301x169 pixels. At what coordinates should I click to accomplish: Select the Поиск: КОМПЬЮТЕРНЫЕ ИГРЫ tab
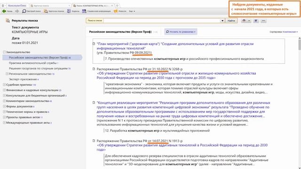click(x=93, y=6)
